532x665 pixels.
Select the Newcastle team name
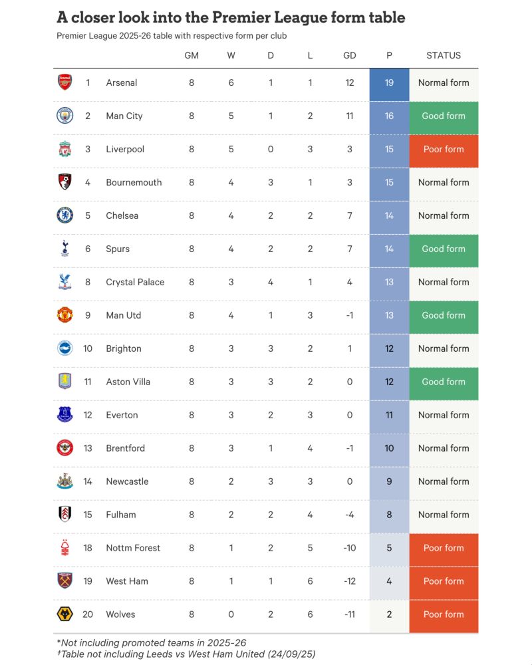[x=127, y=481]
